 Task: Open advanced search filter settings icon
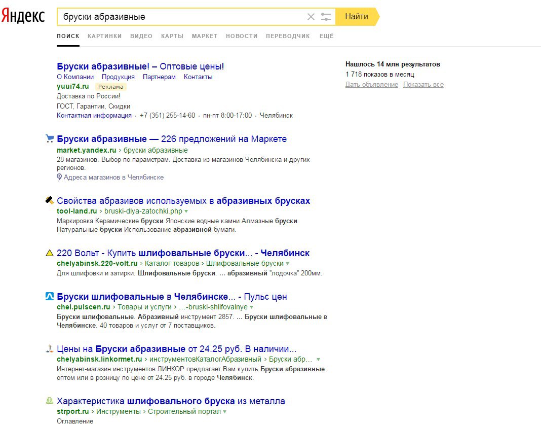pos(326,17)
